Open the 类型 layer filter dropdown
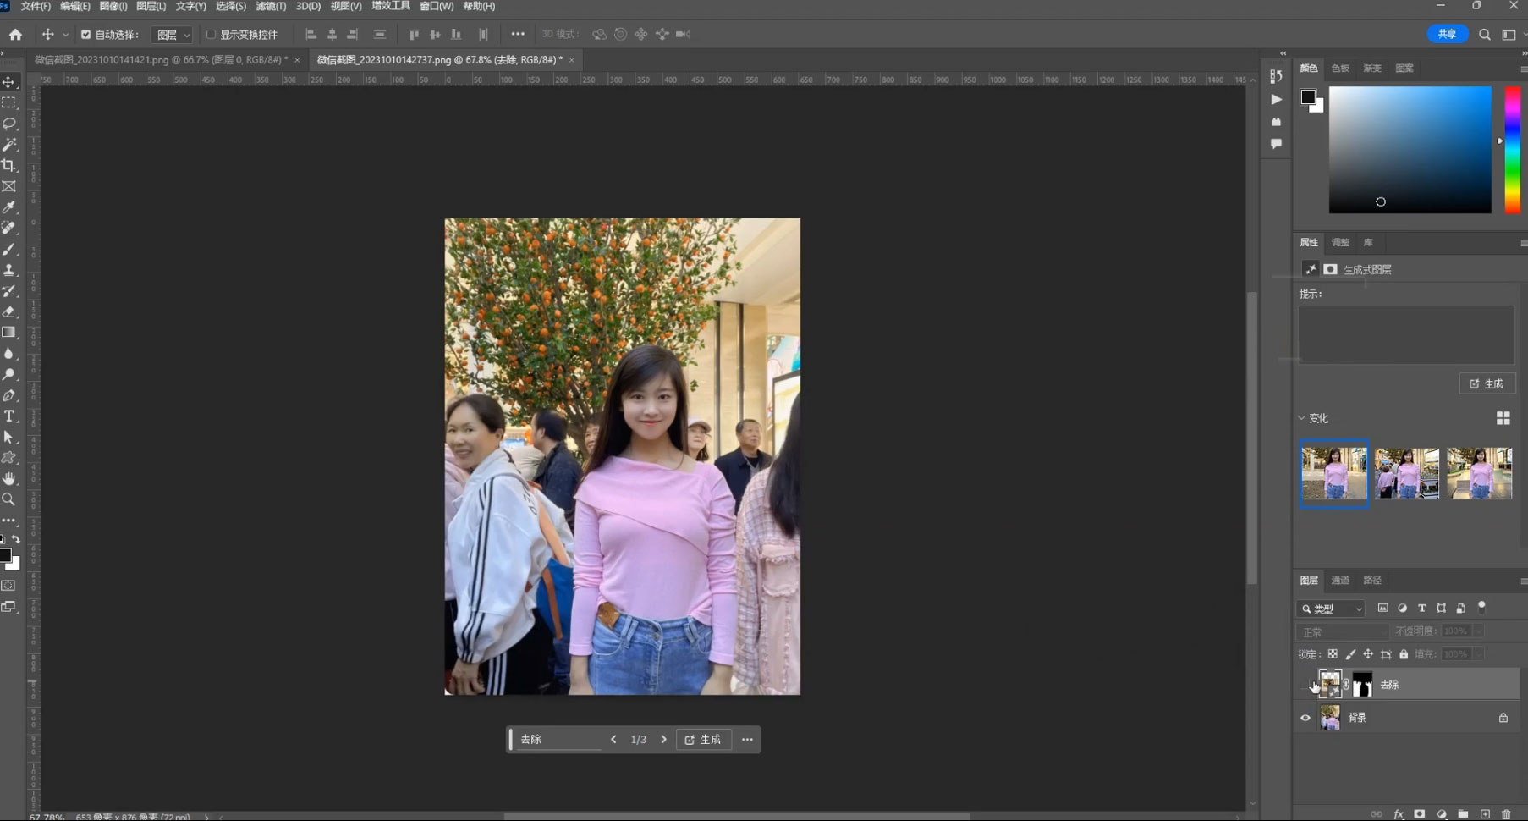 [1331, 609]
